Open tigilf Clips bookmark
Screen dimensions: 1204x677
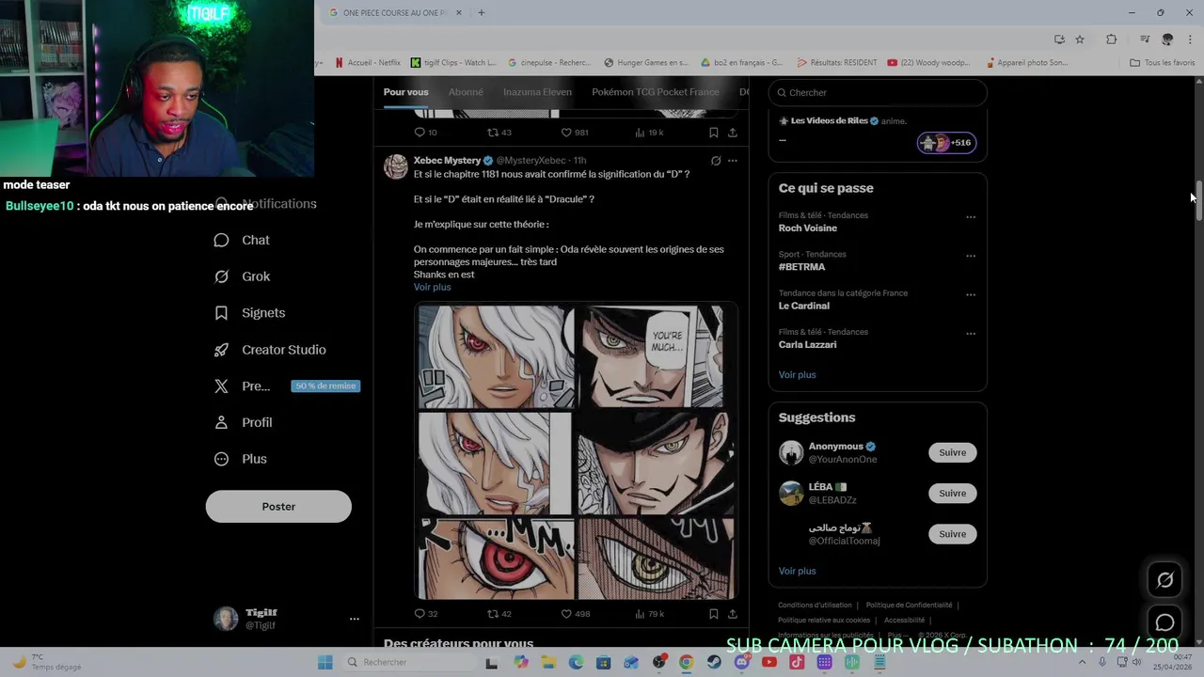[453, 63]
